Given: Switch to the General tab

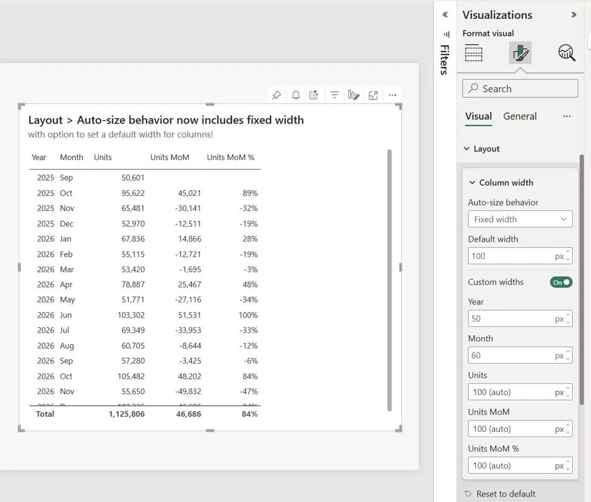Looking at the screenshot, I should pos(519,116).
